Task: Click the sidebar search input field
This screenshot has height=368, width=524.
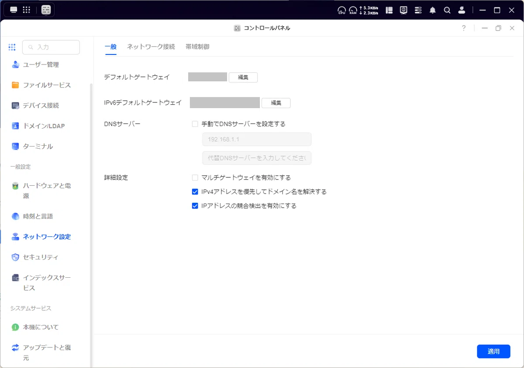Action: click(51, 47)
